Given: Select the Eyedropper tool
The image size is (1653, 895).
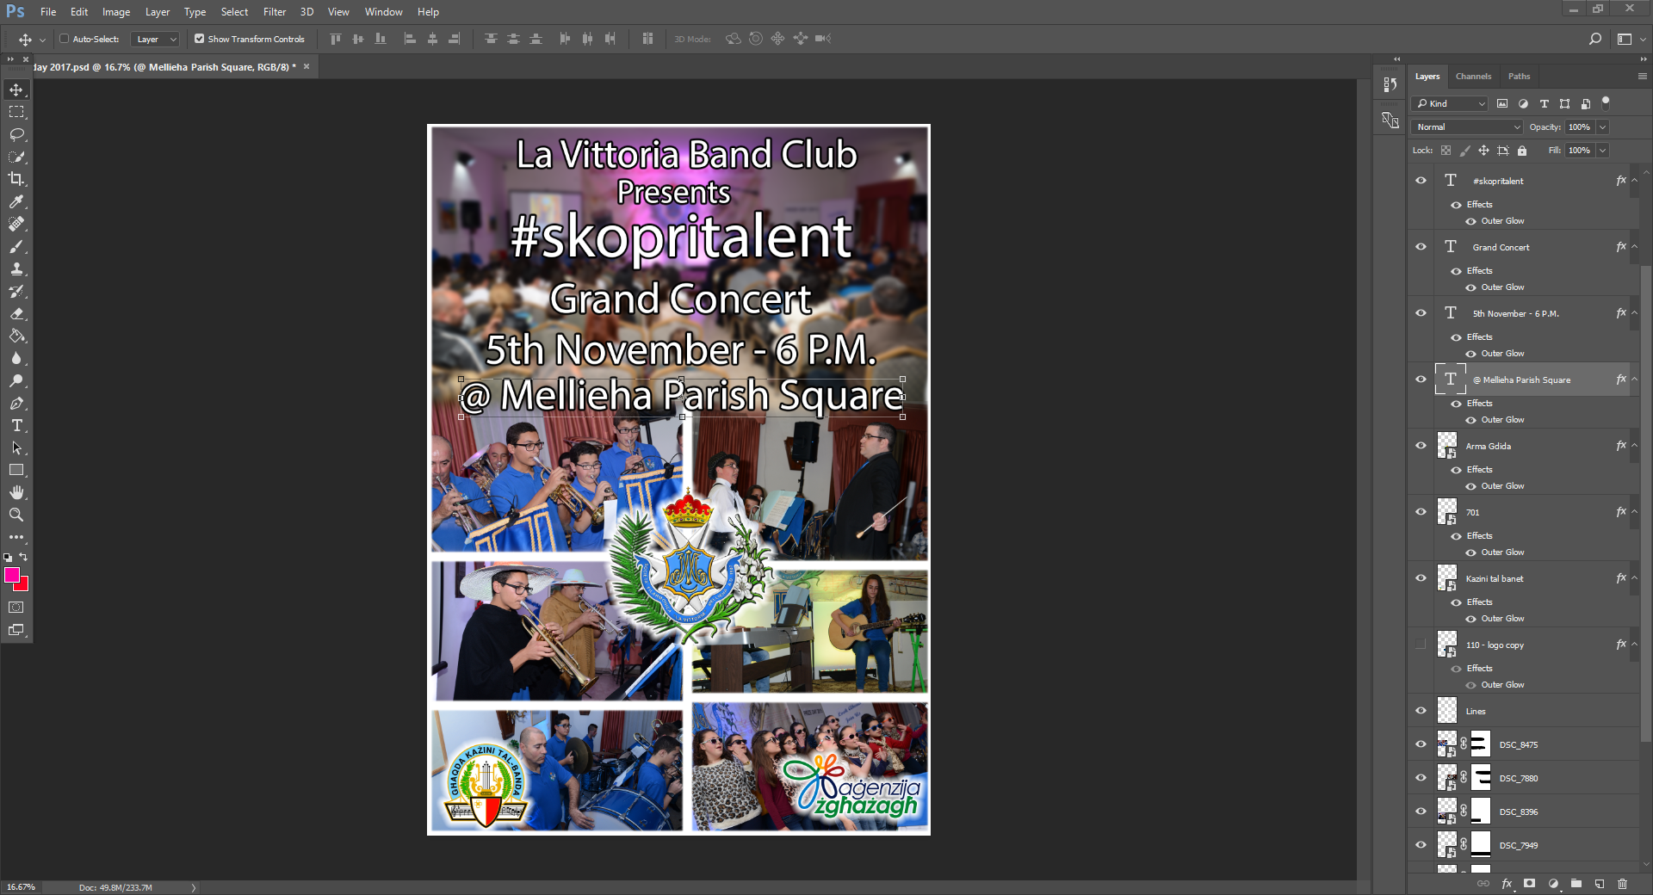Looking at the screenshot, I should click(x=16, y=202).
